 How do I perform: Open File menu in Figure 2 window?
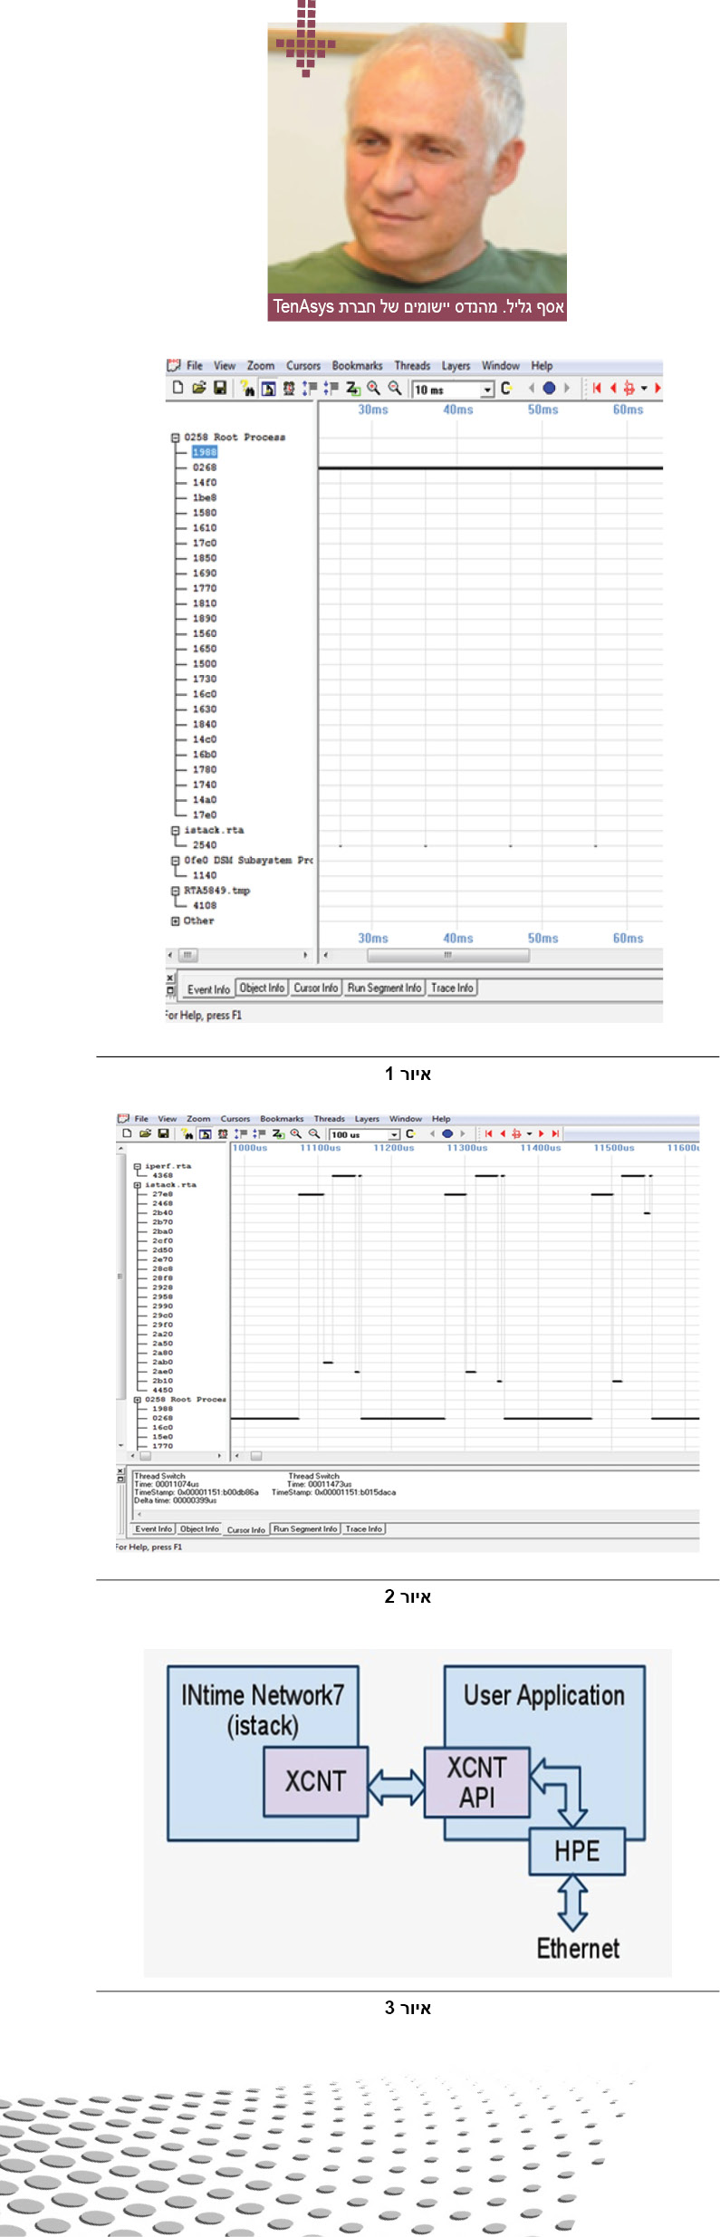pyautogui.click(x=141, y=1119)
